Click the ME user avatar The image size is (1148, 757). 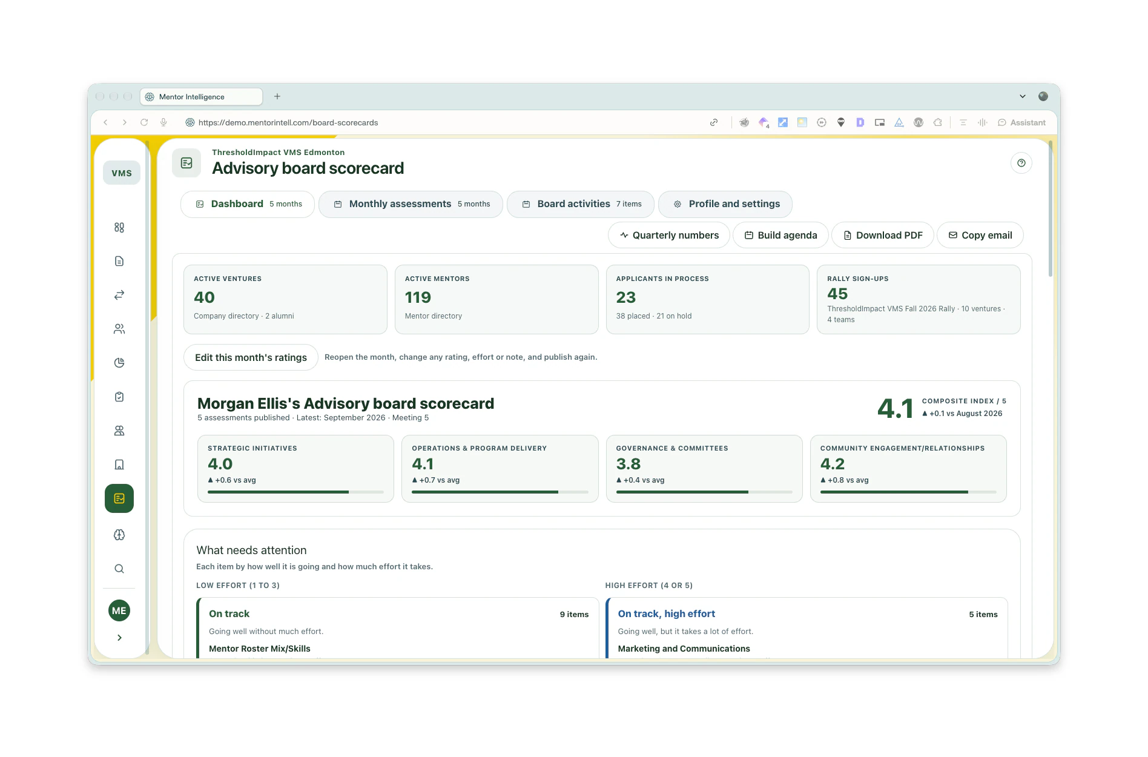(119, 610)
